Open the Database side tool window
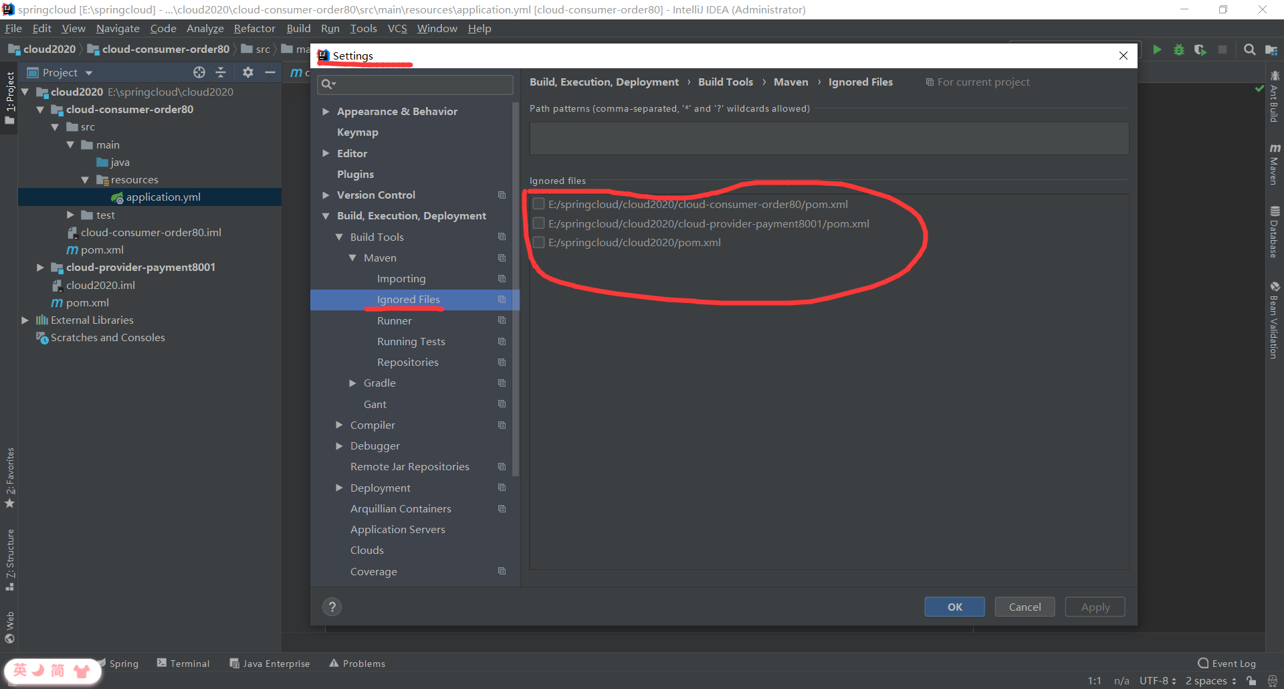The height and width of the screenshot is (689, 1284). (1275, 231)
